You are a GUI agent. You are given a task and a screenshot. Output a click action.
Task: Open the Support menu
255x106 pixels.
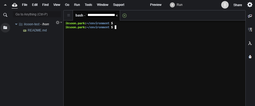(x=119, y=5)
